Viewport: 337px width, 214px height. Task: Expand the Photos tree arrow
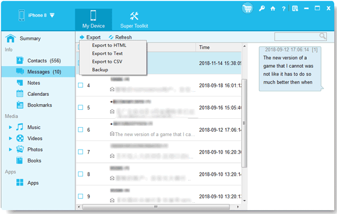click(10, 150)
